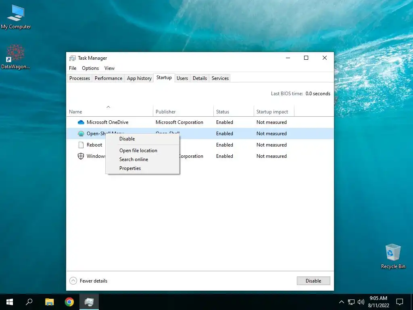
Task: Open File Explorer from the taskbar
Action: [49, 302]
